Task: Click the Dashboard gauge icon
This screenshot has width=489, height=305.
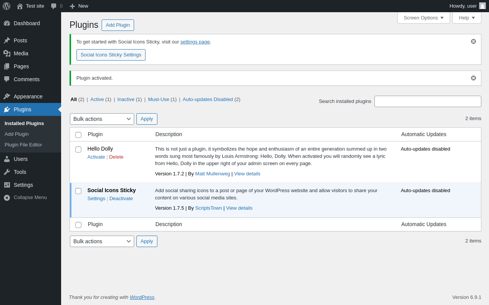Action: [7, 23]
